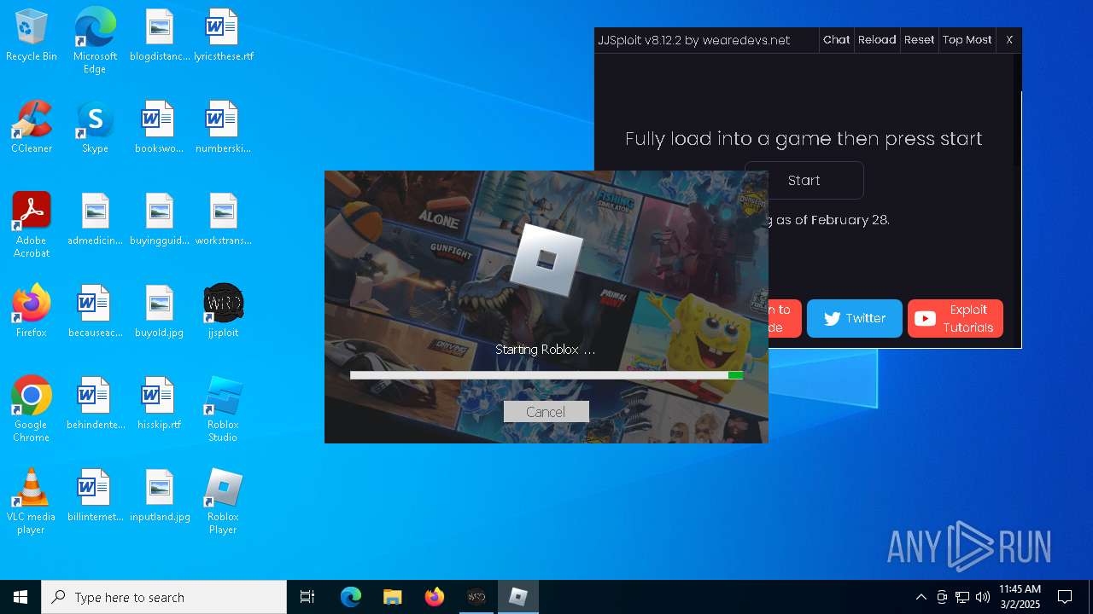Open Firefox from the taskbar
This screenshot has height=614, width=1093.
tap(435, 597)
